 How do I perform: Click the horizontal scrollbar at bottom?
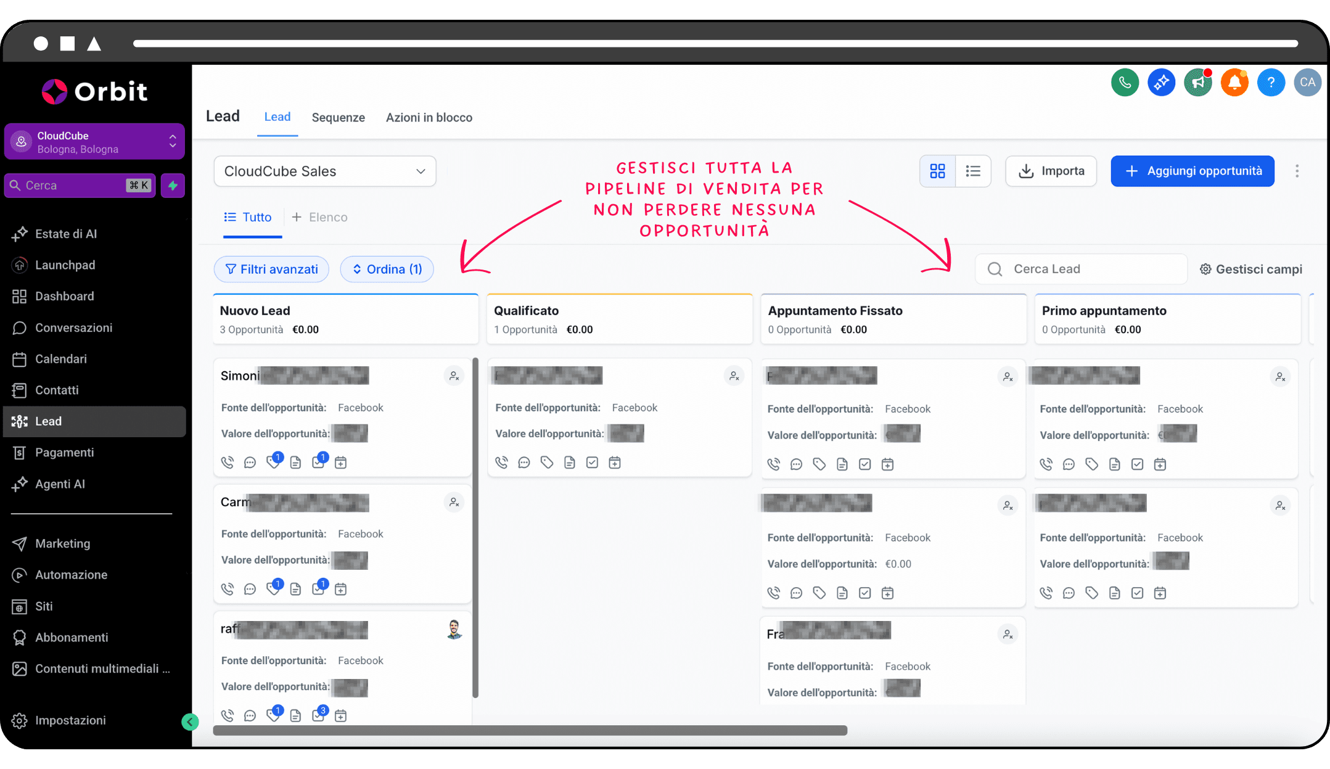click(530, 731)
